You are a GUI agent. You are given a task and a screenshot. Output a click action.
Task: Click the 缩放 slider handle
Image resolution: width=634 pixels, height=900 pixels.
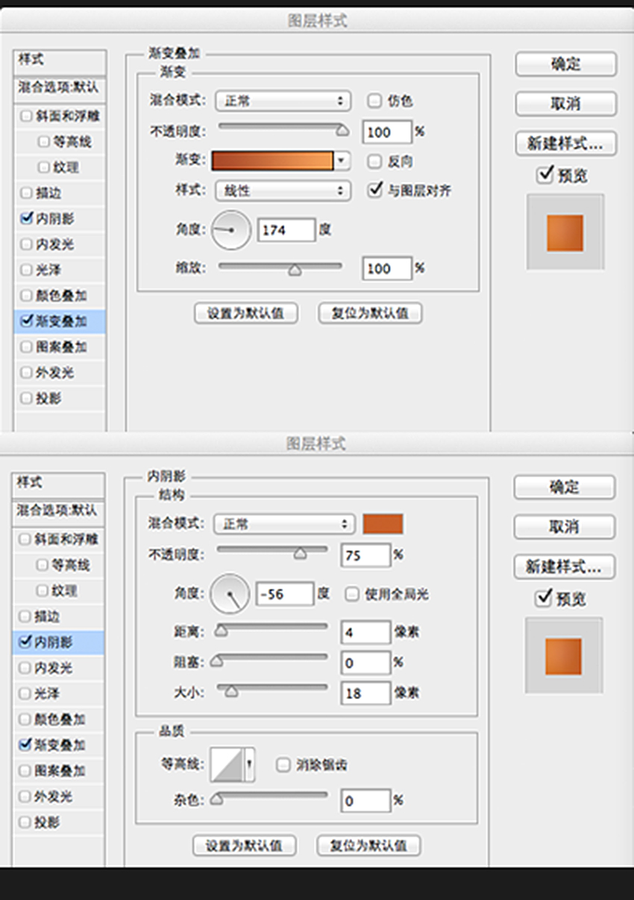click(295, 270)
